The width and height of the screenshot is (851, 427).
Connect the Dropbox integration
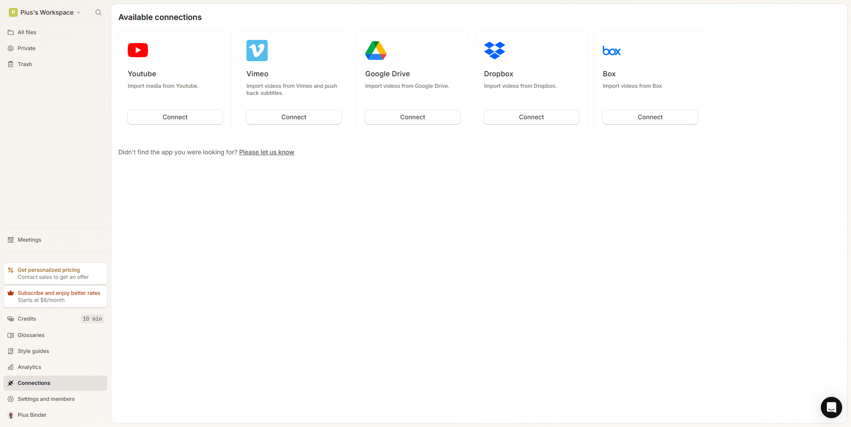531,117
